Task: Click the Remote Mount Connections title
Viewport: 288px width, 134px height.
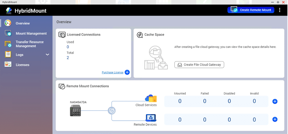Action: click(x=88, y=86)
